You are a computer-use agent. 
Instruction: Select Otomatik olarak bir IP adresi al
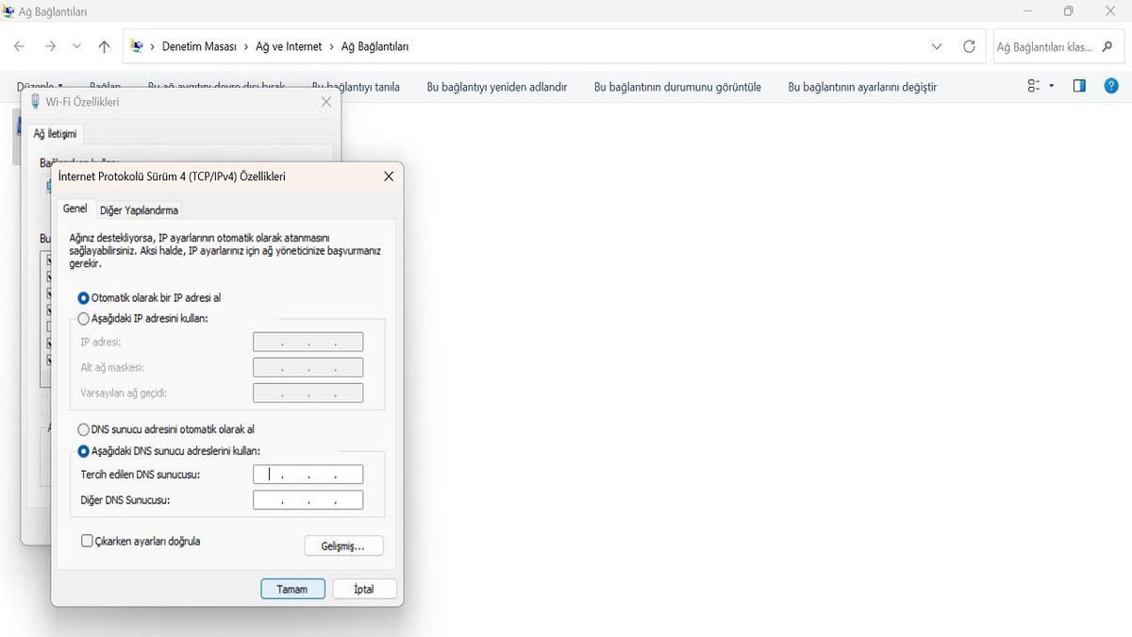click(84, 298)
